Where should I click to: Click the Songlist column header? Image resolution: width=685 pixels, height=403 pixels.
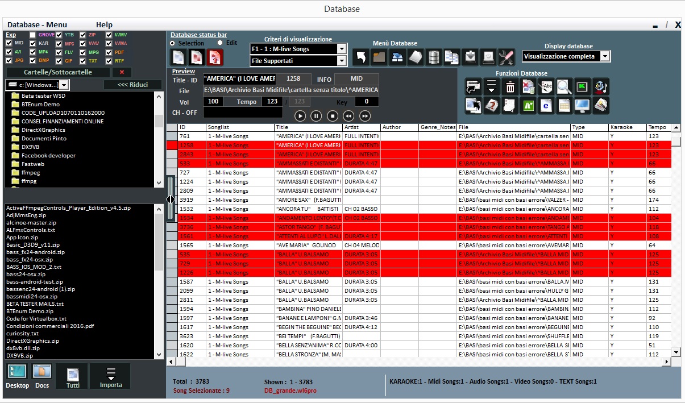coord(240,127)
